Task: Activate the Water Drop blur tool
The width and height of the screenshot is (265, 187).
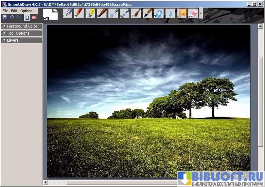Action: 170,13
